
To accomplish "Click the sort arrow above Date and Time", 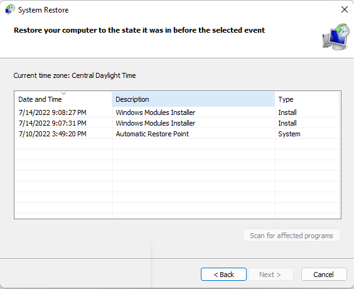I will 63,94.
